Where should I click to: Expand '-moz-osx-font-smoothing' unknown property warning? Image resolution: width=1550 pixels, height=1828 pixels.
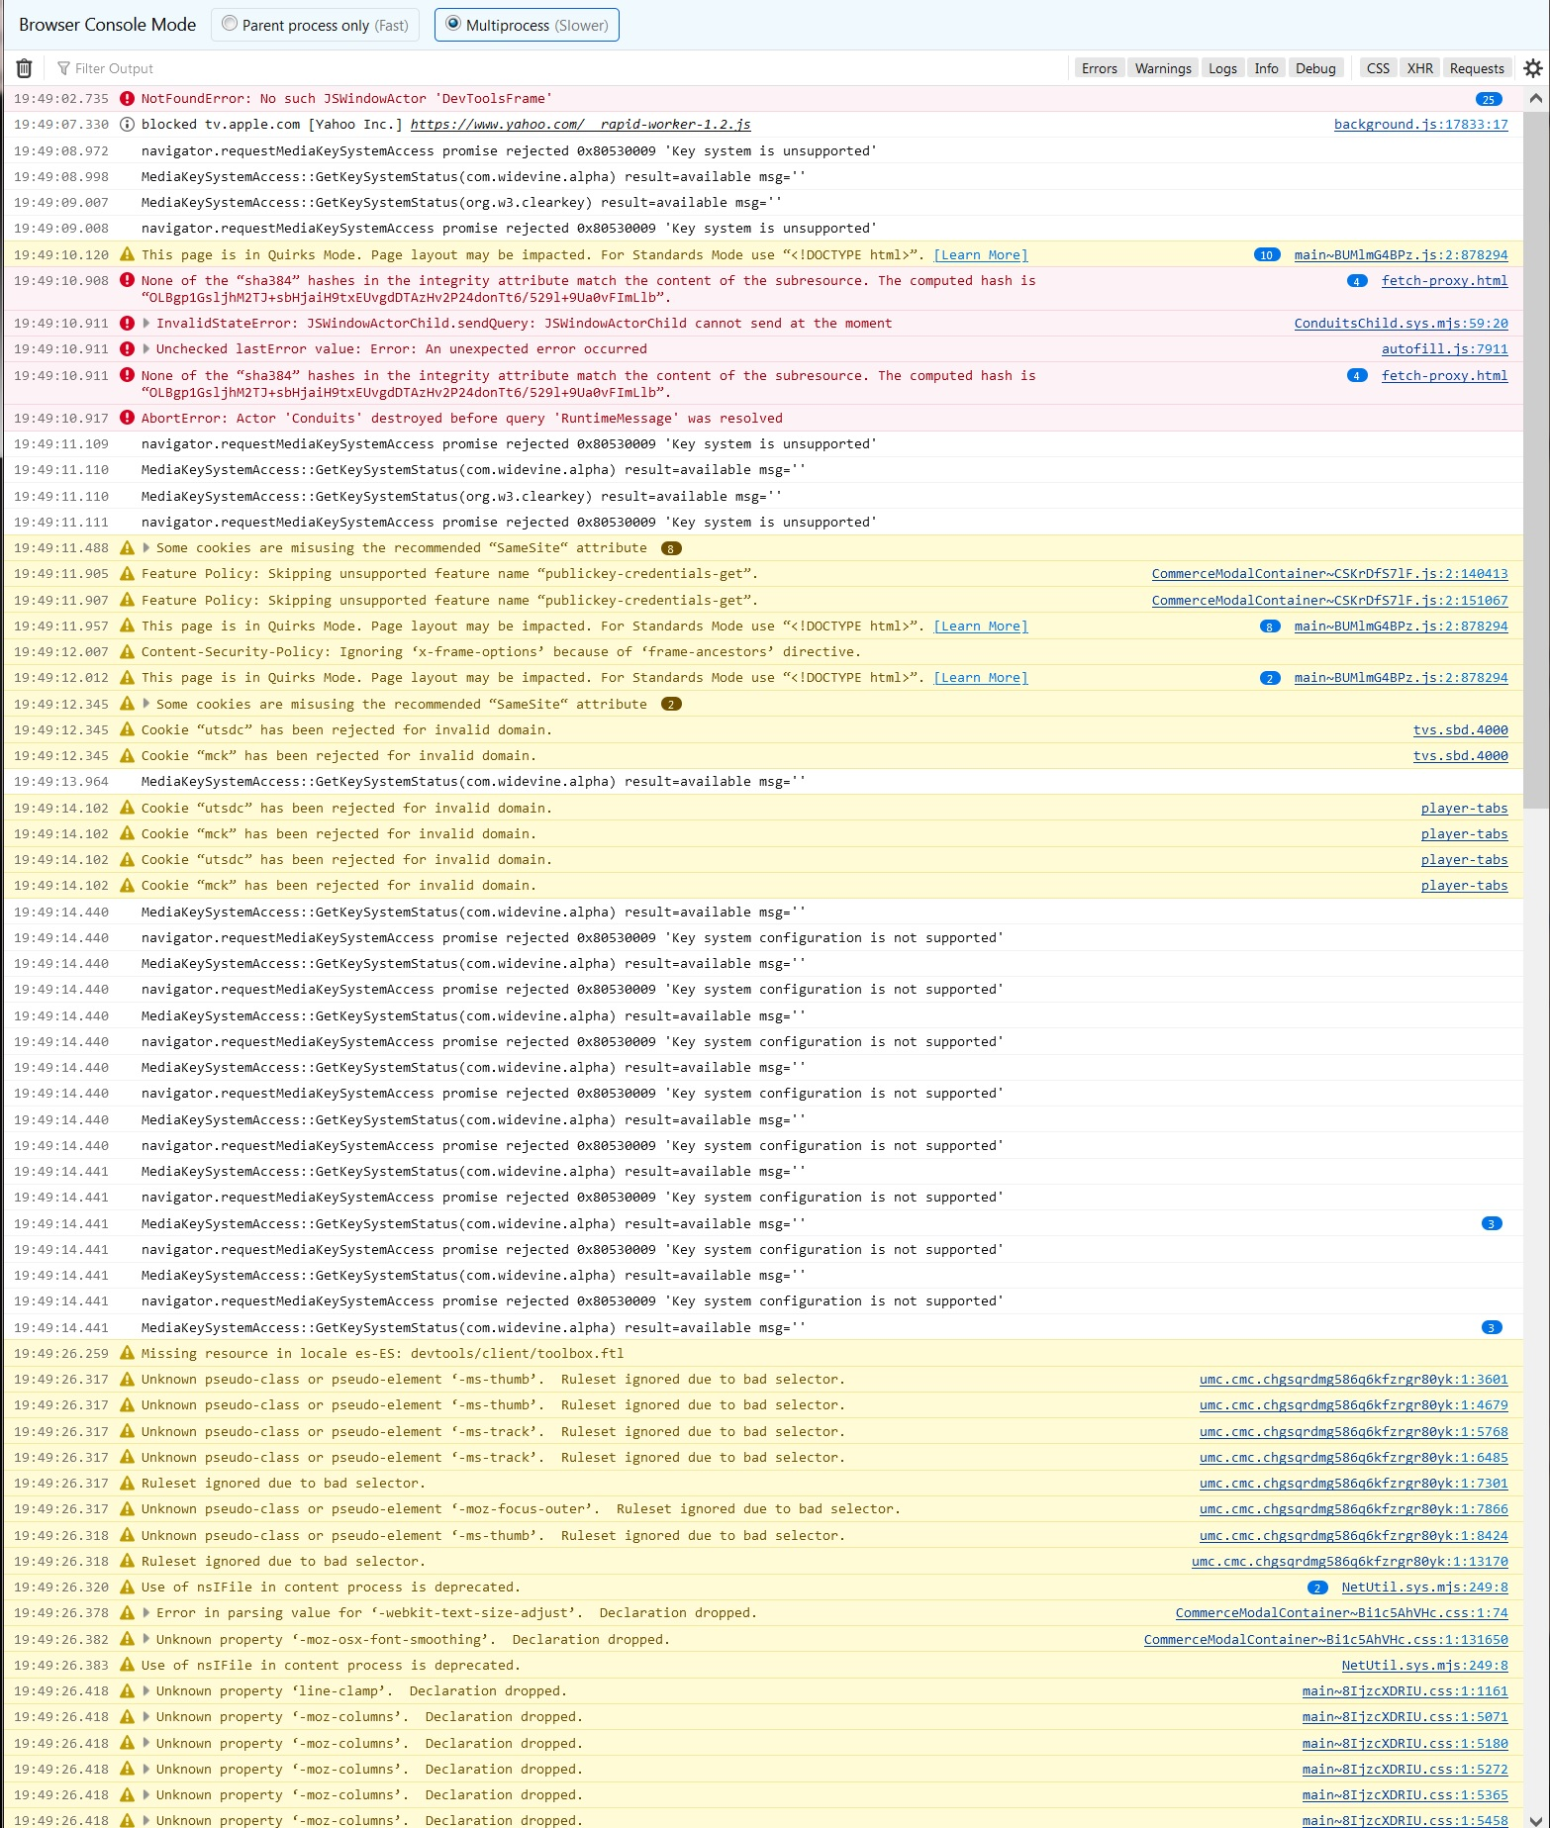[x=146, y=1639]
